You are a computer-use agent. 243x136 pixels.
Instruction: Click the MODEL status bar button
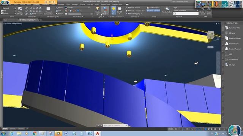[x=170, y=129]
